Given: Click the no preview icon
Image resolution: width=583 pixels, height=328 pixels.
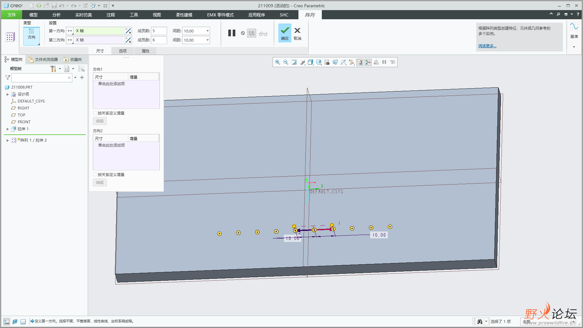Looking at the screenshot, I should coord(243,33).
